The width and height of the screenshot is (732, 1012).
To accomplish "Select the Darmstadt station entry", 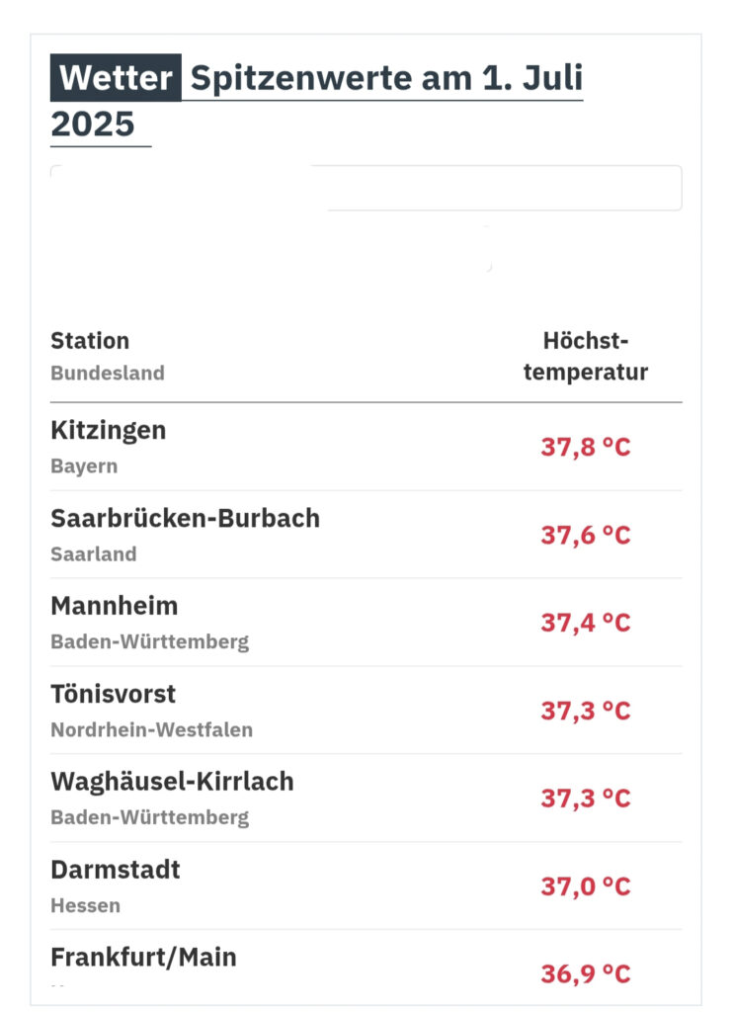I will click(116, 870).
